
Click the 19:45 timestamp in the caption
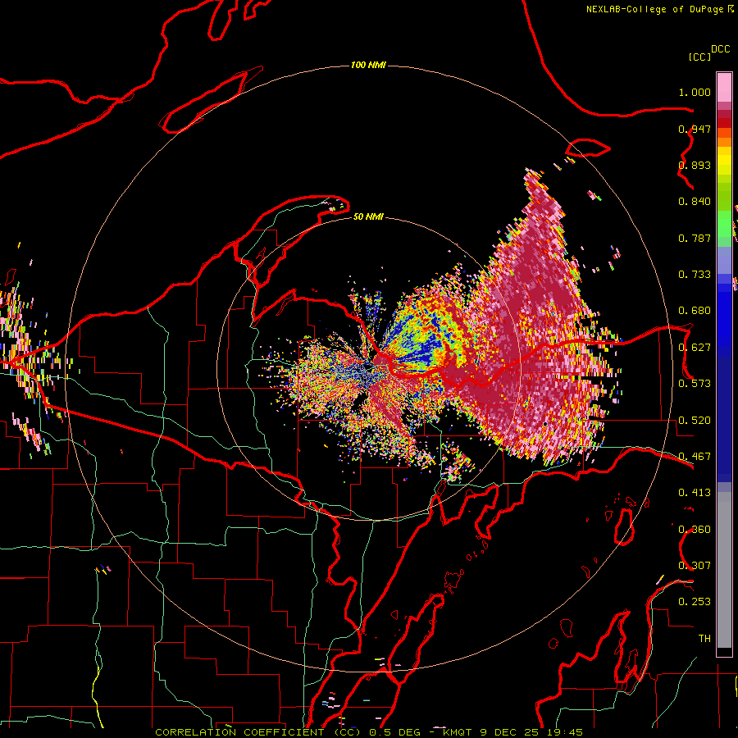(565, 732)
